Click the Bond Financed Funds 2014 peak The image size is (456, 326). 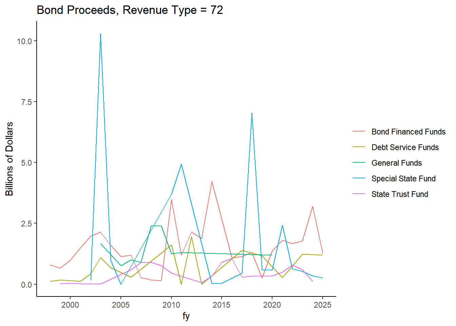tap(212, 181)
